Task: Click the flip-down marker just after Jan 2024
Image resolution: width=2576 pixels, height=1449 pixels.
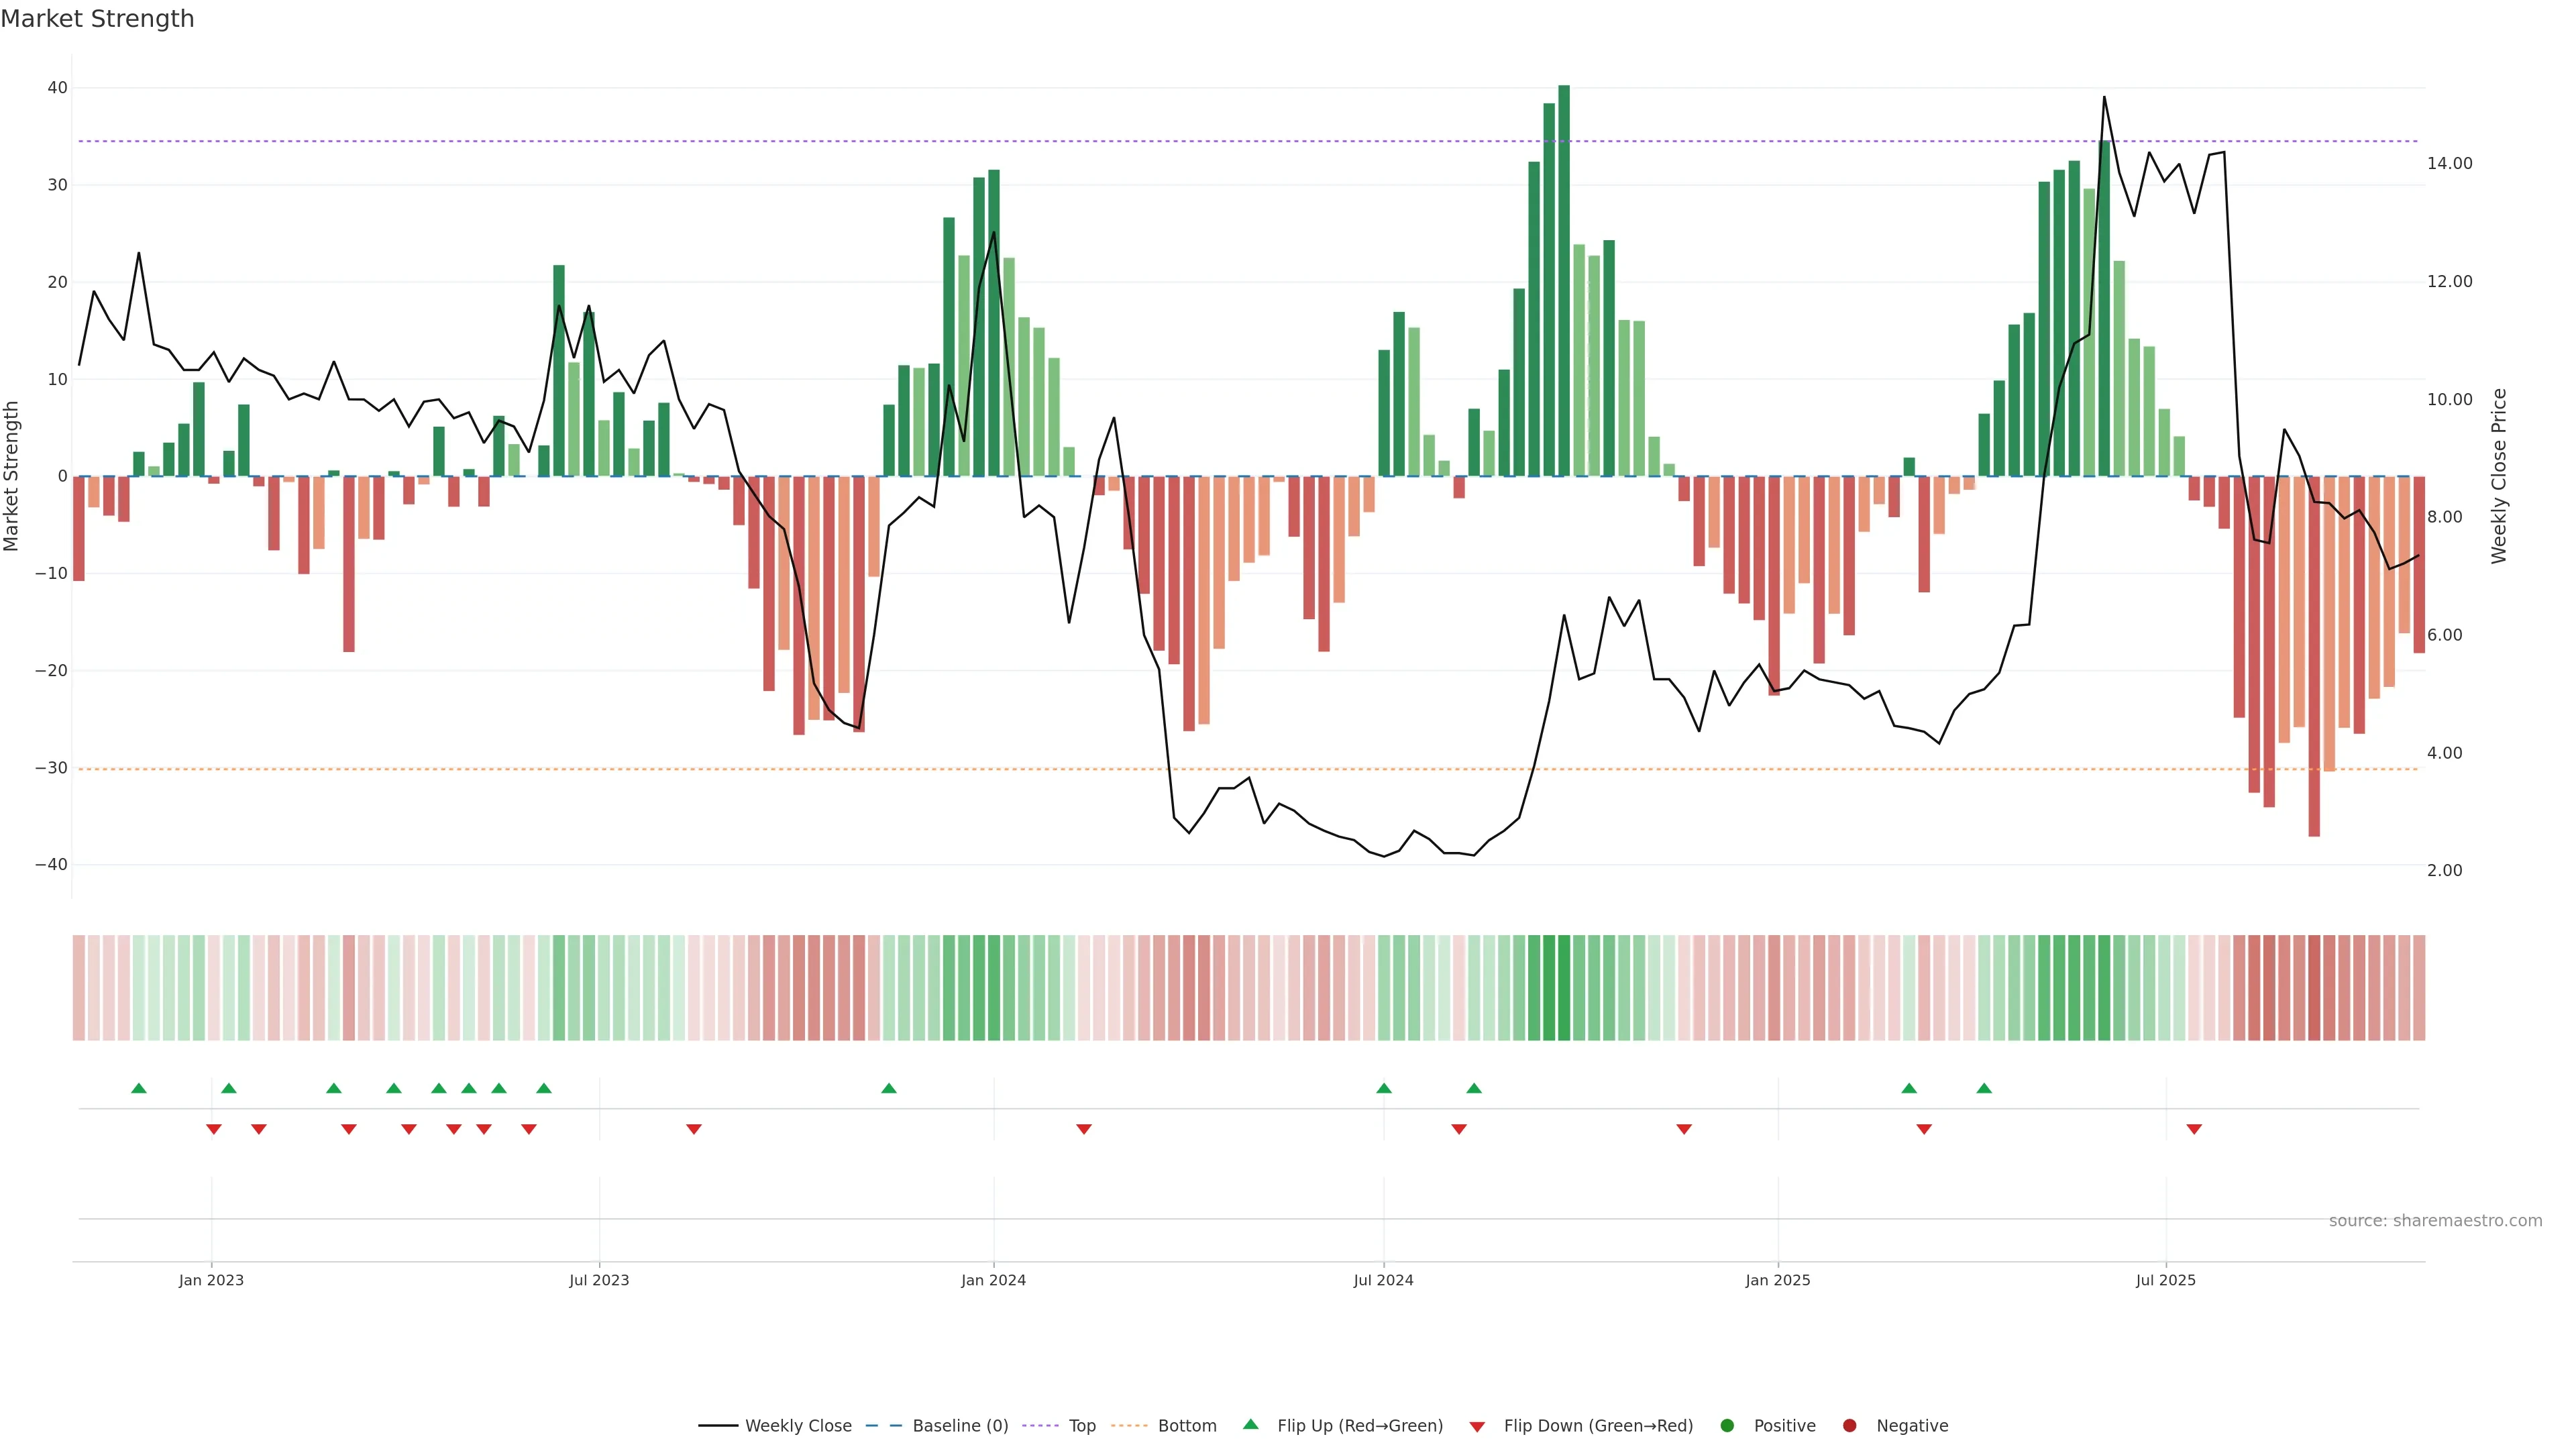Action: pos(1084,1129)
